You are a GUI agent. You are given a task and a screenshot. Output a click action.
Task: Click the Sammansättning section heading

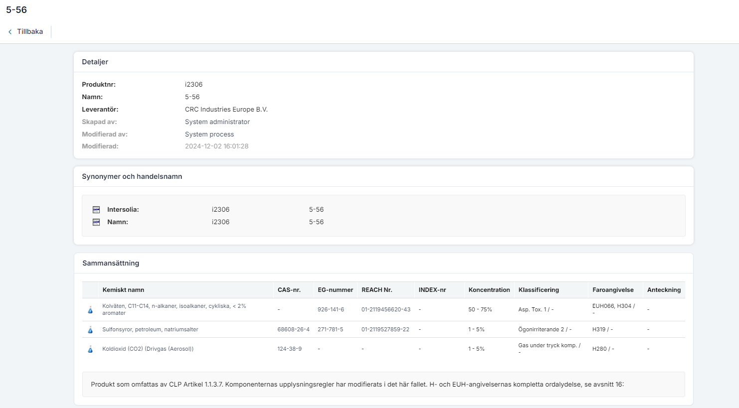coord(111,263)
